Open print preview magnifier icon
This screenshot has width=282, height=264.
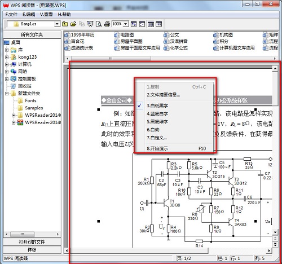click(x=99, y=24)
